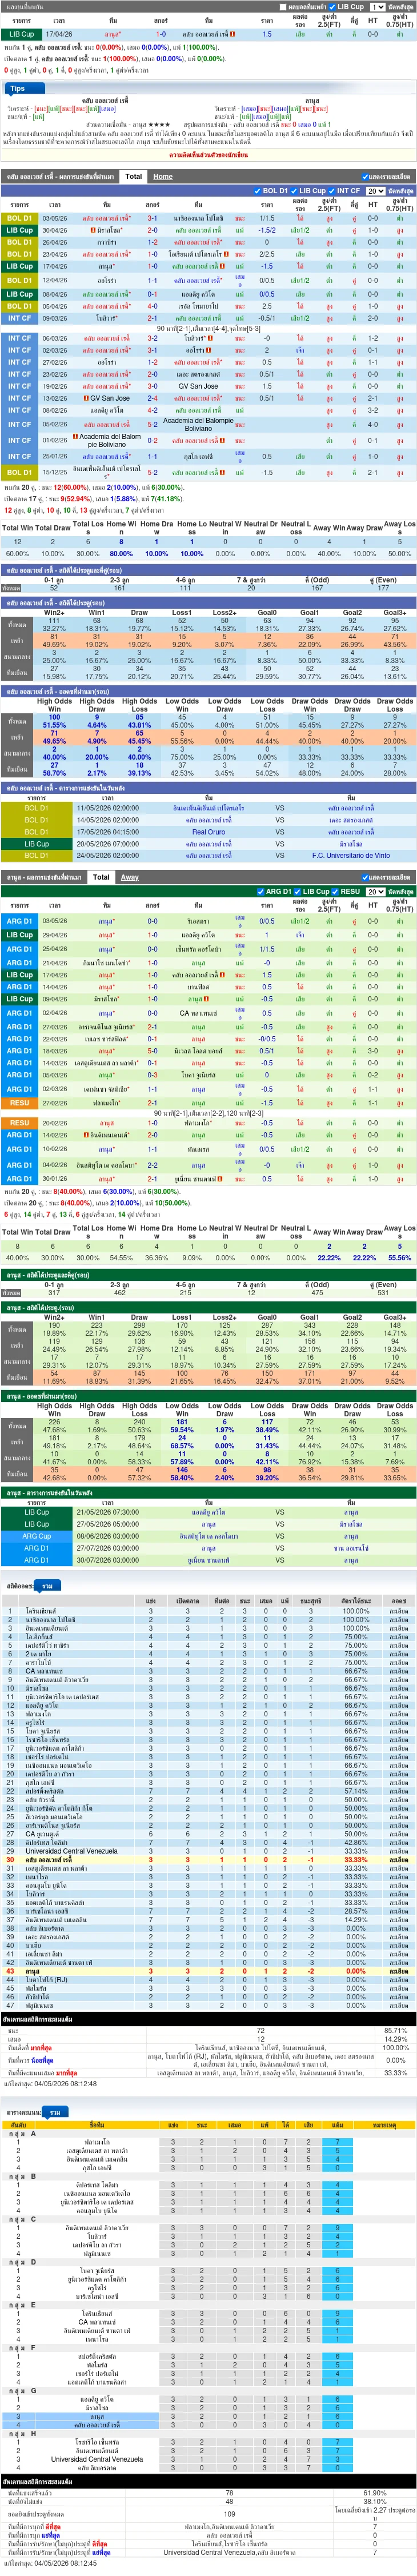This screenshot has height=2576, width=417.
Task: Open the F.C. Universitario de Vinto fixture link
Action: 351,856
